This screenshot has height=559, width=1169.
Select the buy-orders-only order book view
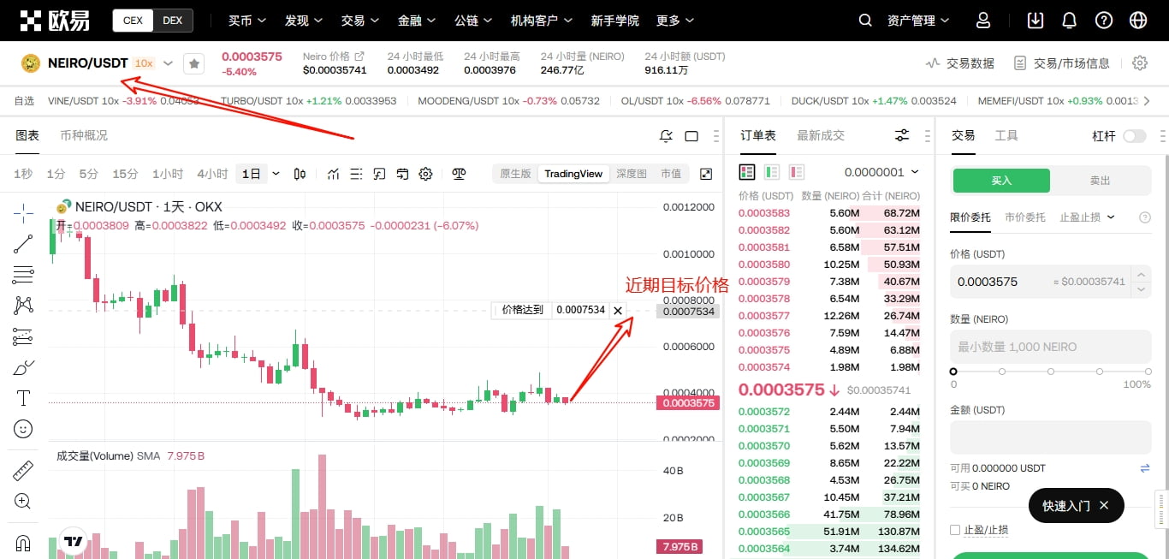771,171
